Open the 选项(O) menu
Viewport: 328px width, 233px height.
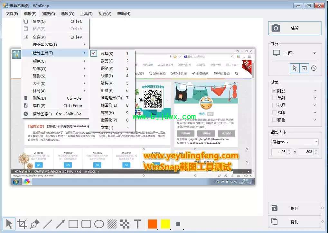[67, 13]
